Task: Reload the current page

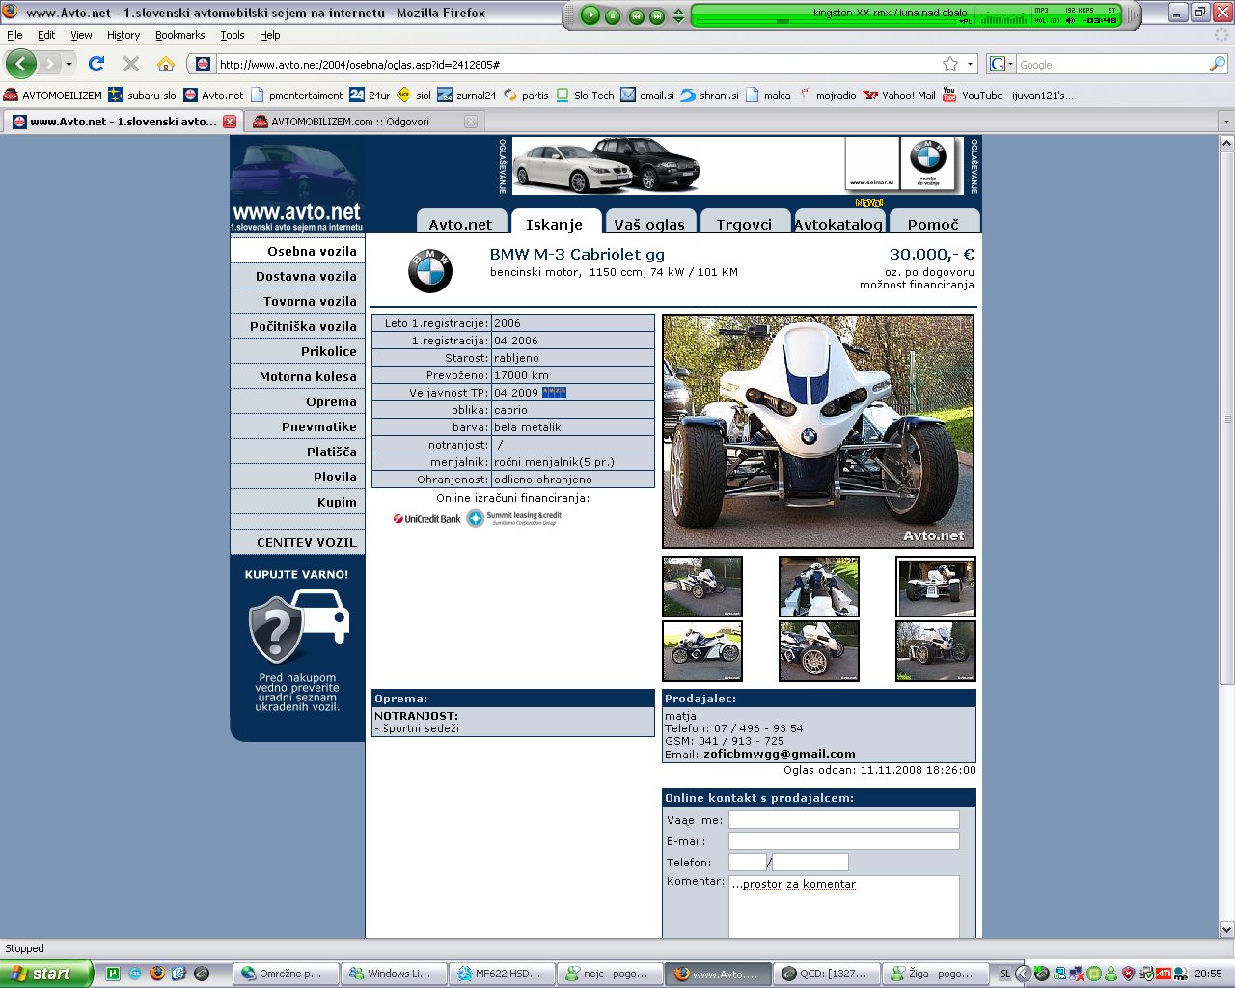Action: 96,64
